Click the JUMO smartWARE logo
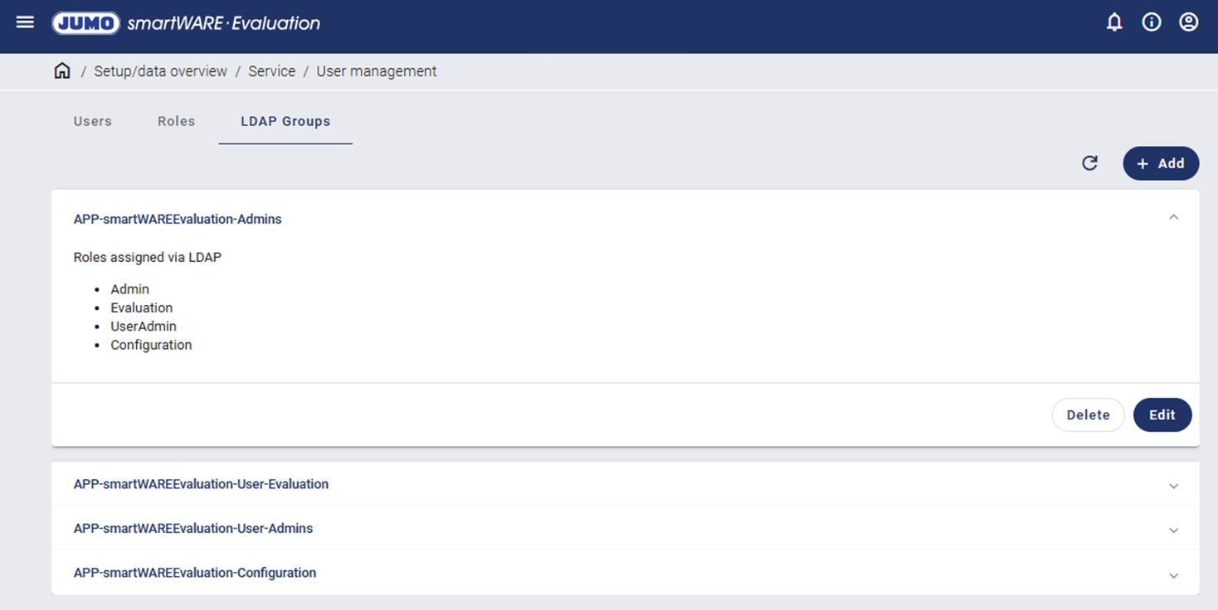 186,23
